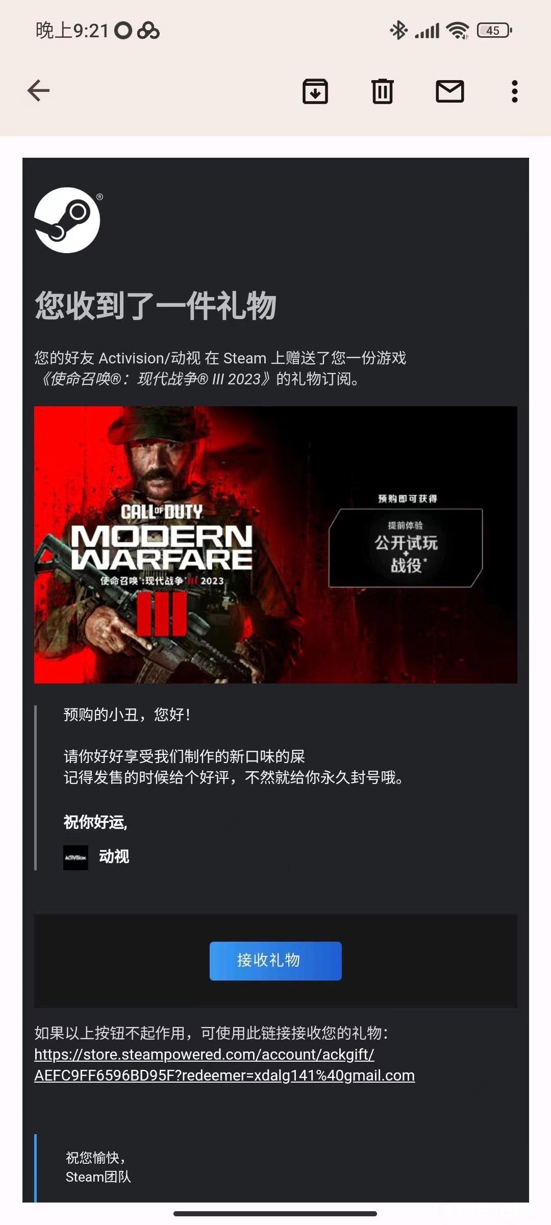Open the store.steampowered.com ackgift link
This screenshot has width=551, height=1225.
pyautogui.click(x=224, y=1065)
